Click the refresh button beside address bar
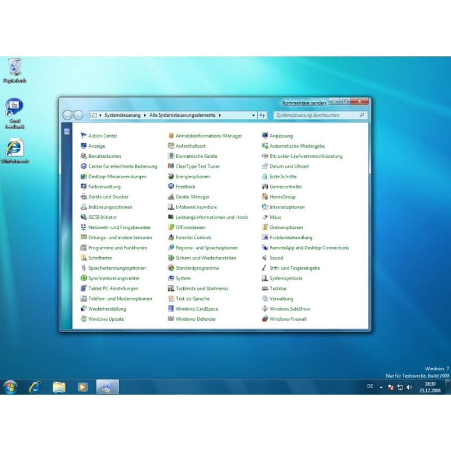Image resolution: width=451 pixels, height=451 pixels. [x=262, y=116]
